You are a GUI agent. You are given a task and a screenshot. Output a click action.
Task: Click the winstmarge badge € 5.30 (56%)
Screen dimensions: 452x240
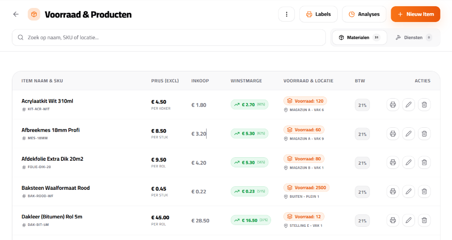[x=249, y=162]
